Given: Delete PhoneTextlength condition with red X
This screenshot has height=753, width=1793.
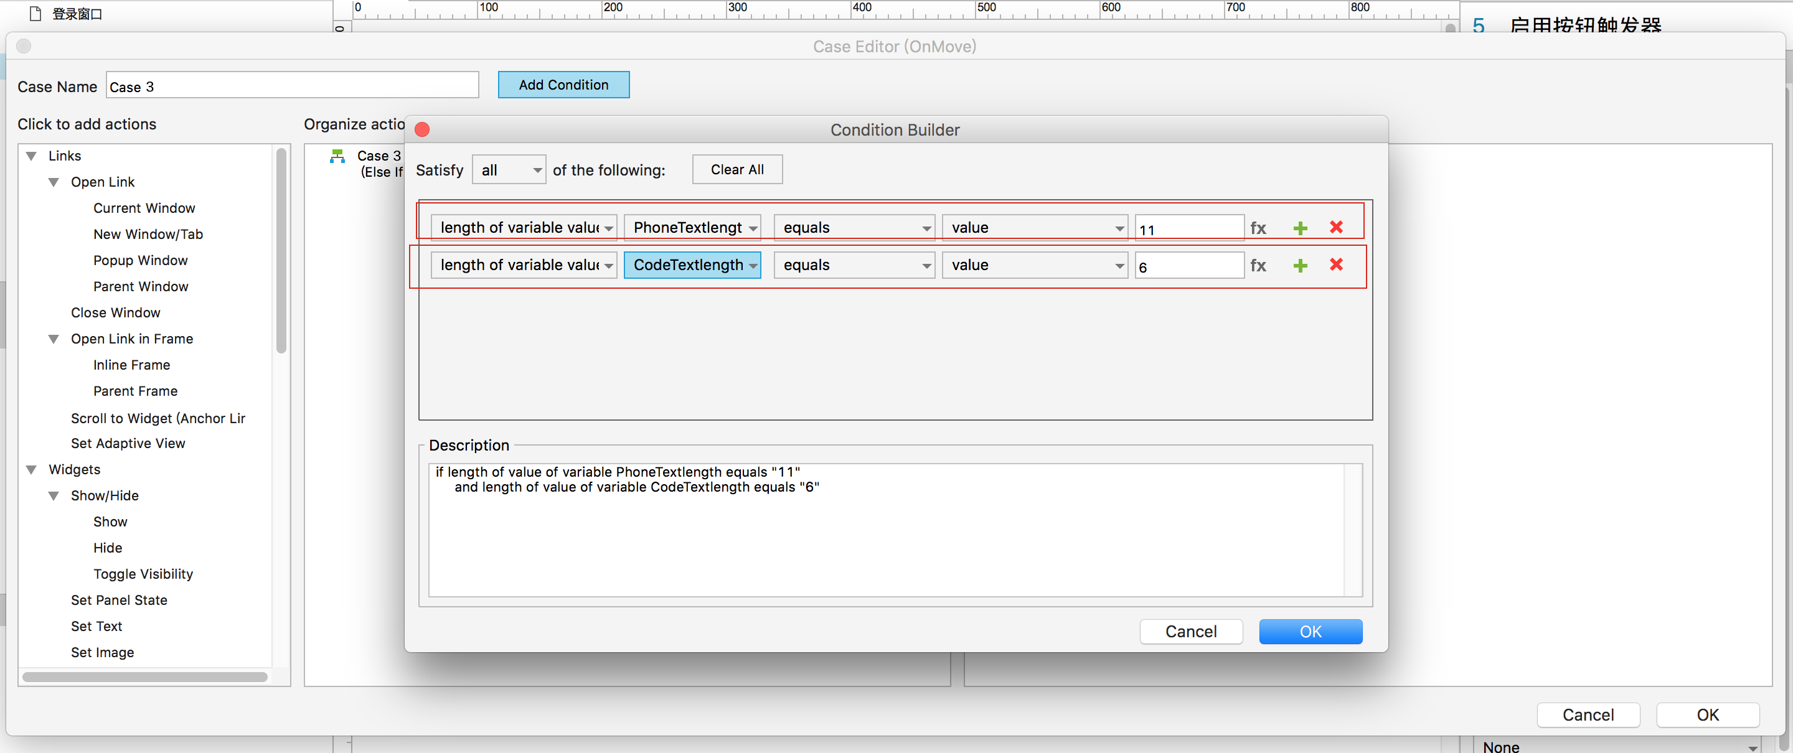Looking at the screenshot, I should (1335, 228).
